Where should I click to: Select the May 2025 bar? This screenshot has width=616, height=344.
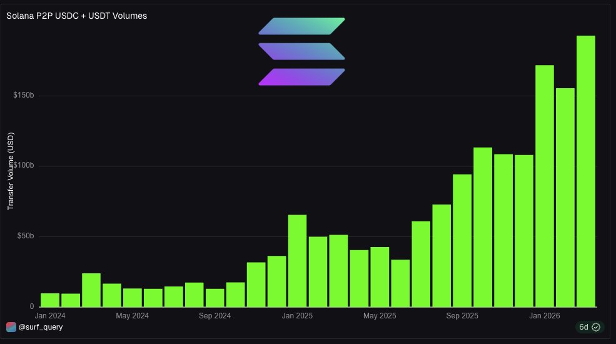[x=380, y=276]
